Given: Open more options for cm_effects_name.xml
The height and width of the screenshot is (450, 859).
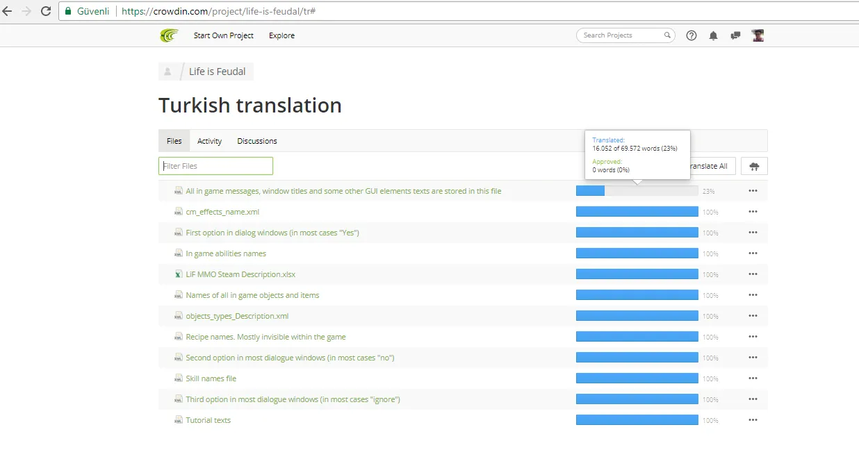Looking at the screenshot, I should coord(753,212).
